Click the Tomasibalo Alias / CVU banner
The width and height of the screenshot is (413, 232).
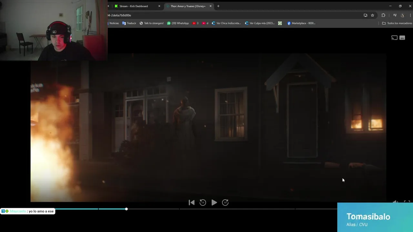375,217
